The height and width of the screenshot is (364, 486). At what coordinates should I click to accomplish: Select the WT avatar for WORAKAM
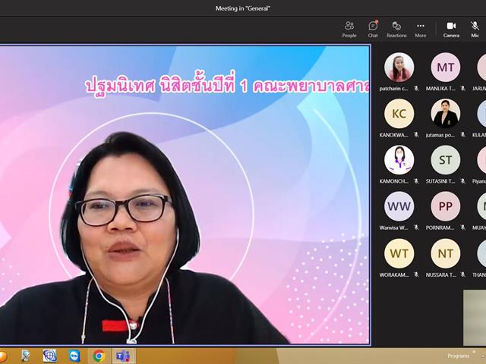(399, 253)
